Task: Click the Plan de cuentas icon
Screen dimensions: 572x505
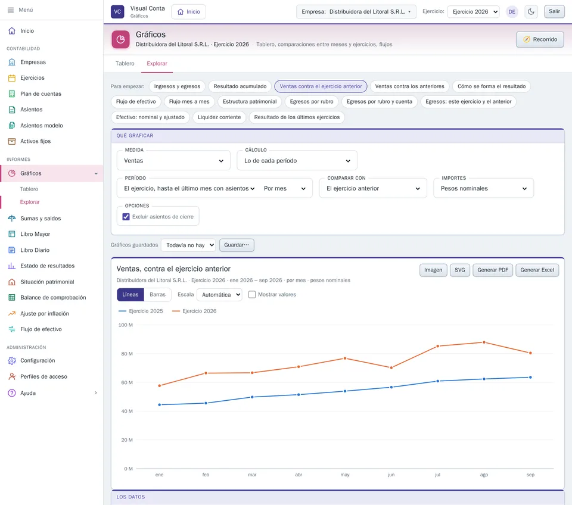Action: (12, 93)
